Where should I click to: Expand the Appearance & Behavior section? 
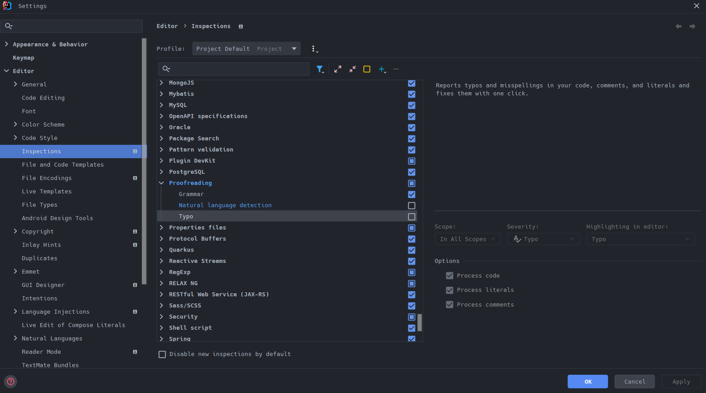pos(6,44)
